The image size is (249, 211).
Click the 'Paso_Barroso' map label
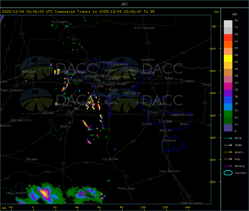click(x=169, y=171)
